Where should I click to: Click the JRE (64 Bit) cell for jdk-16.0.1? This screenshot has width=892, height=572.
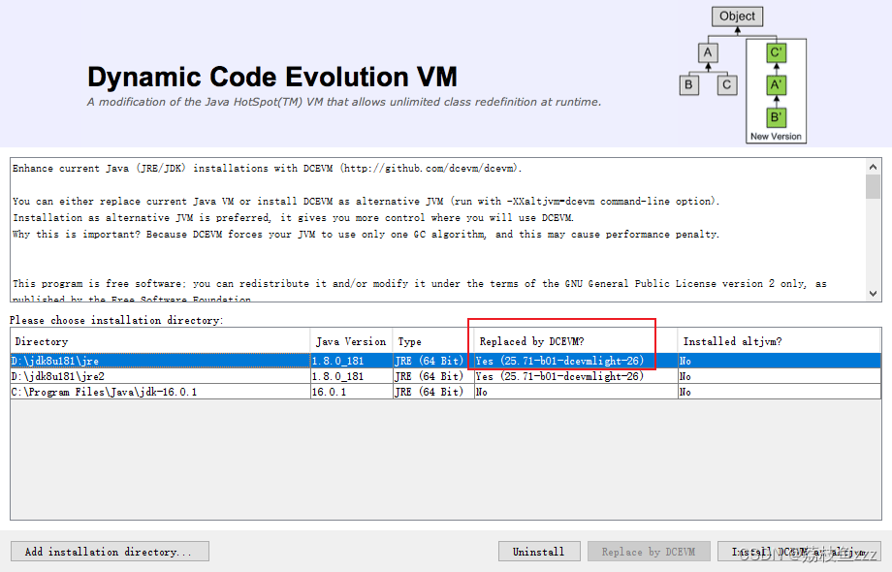coord(433,391)
